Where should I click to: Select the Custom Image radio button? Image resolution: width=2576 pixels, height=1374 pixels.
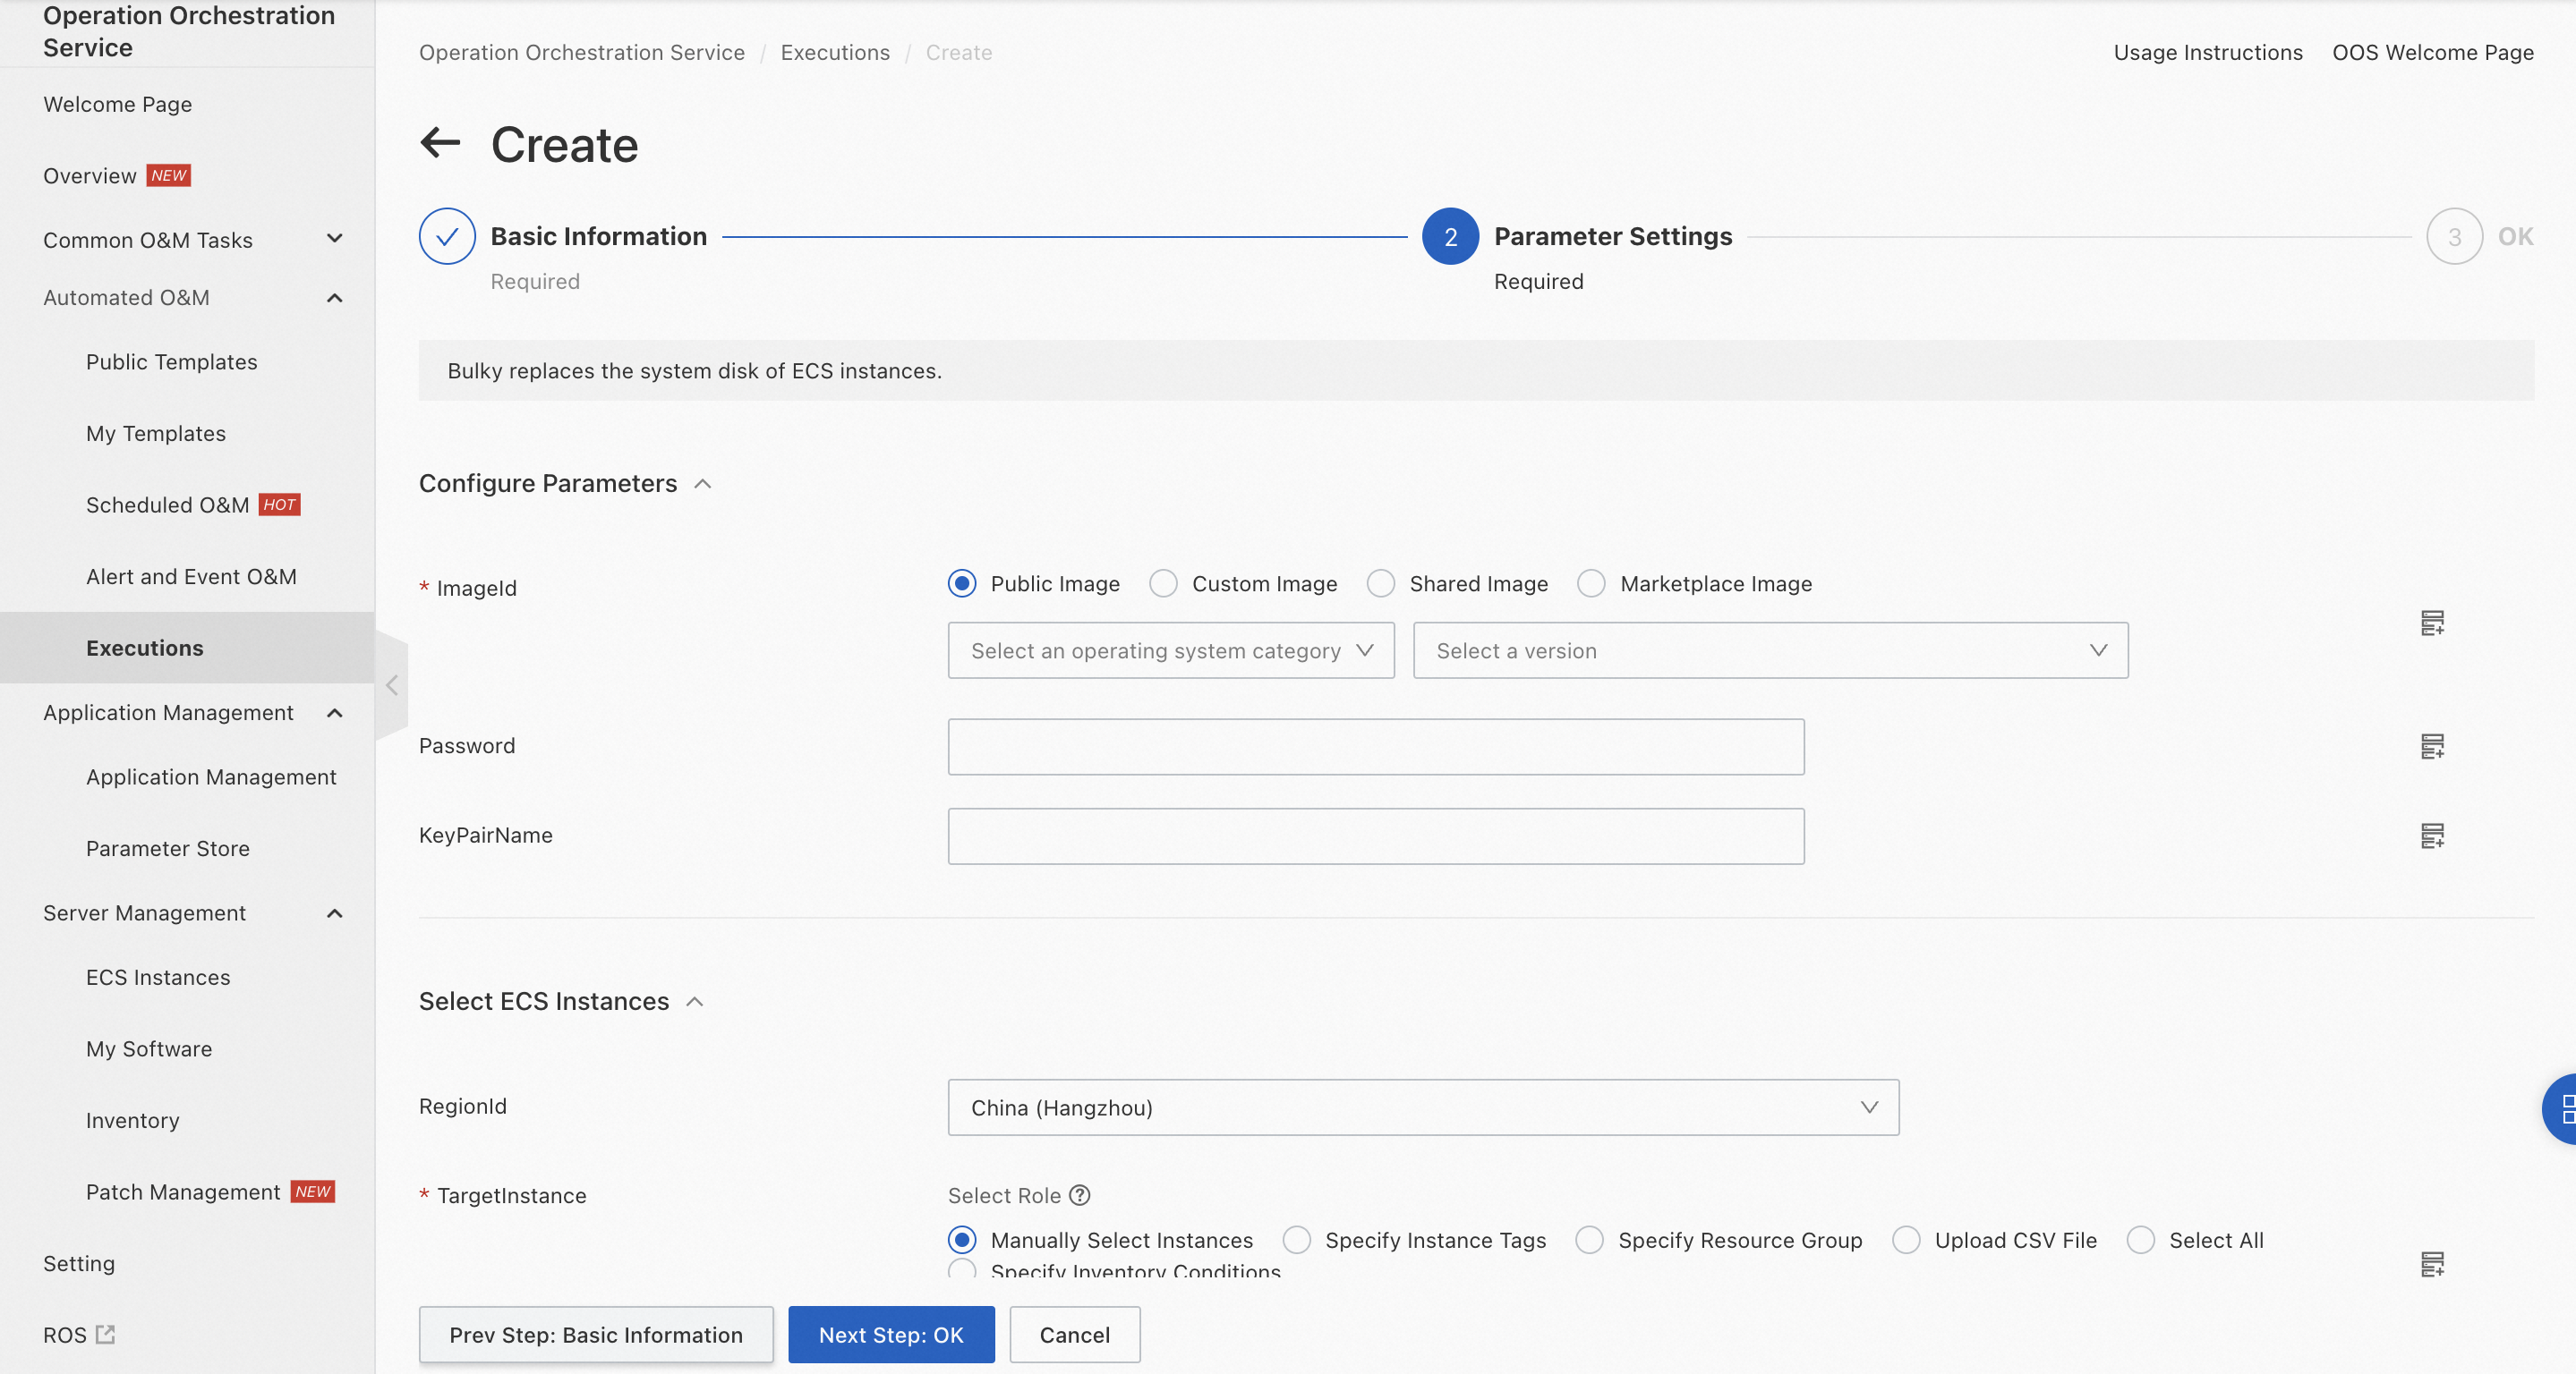coord(1163,583)
